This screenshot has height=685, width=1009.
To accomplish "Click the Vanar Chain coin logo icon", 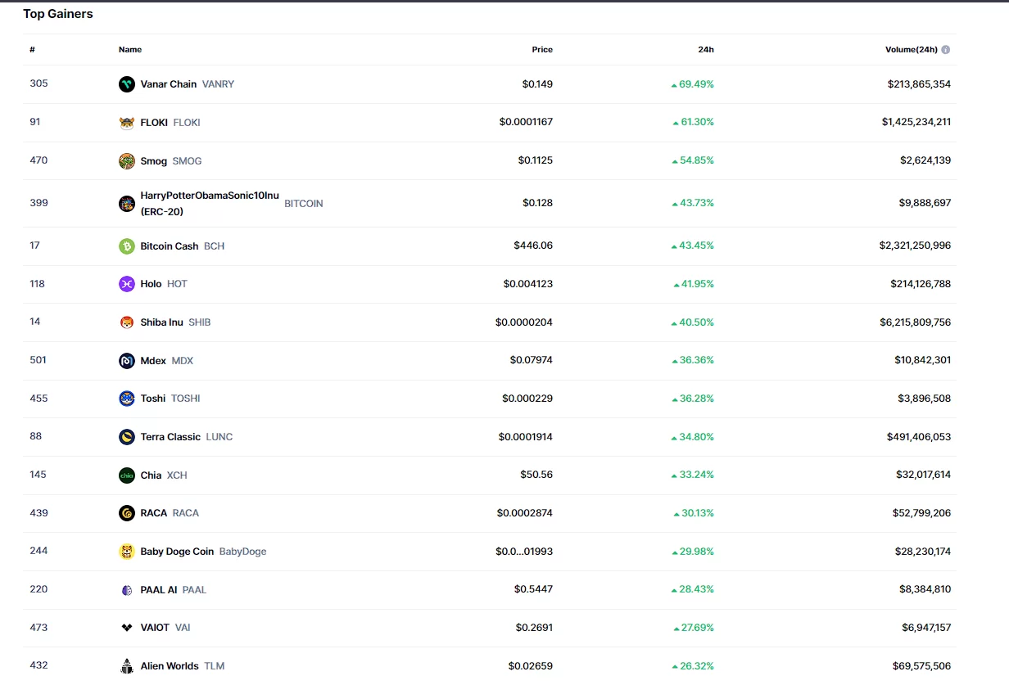I will (127, 84).
